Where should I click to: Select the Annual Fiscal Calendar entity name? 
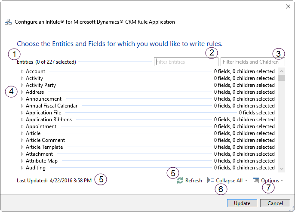(x=52, y=106)
